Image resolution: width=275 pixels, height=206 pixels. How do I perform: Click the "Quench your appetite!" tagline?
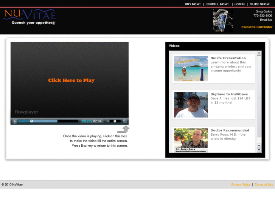tap(33, 23)
